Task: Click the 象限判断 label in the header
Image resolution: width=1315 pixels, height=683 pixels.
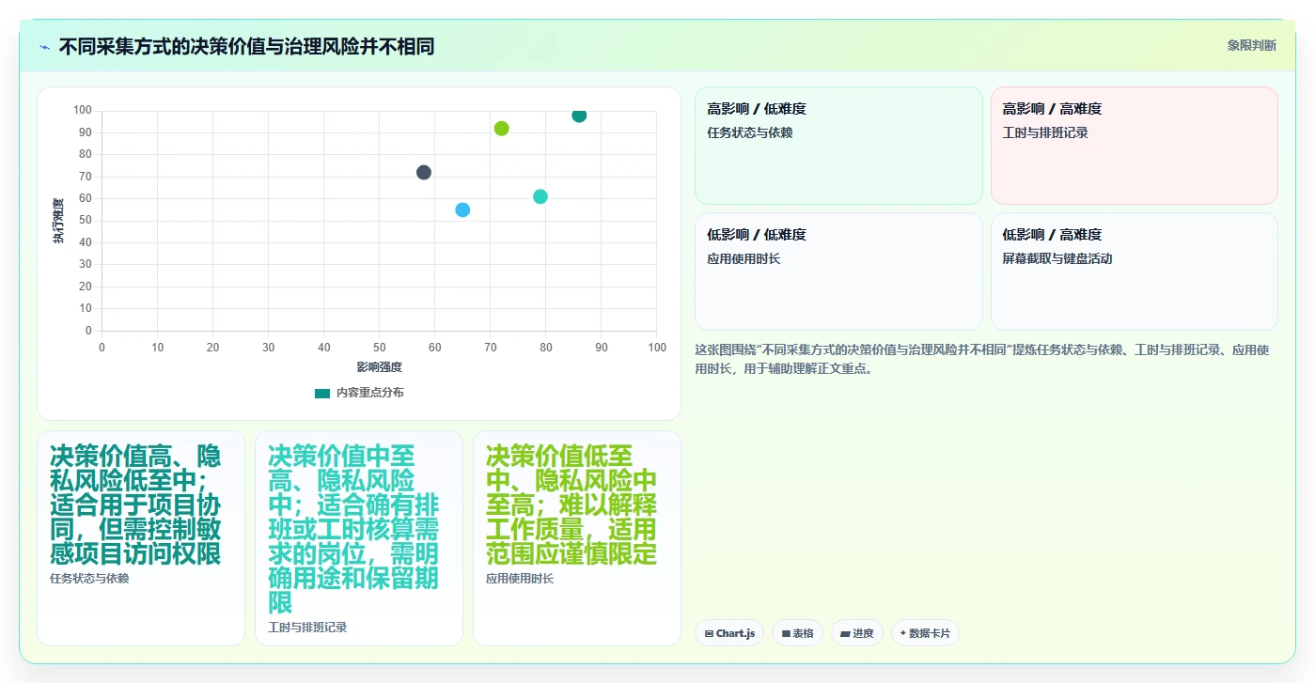Action: (1251, 45)
